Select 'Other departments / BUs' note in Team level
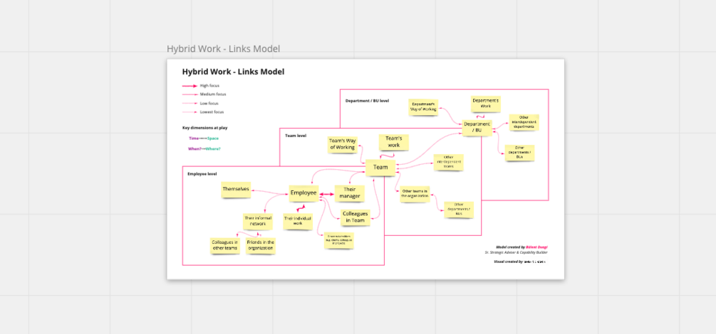Image resolution: width=716 pixels, height=334 pixels. 459,210
